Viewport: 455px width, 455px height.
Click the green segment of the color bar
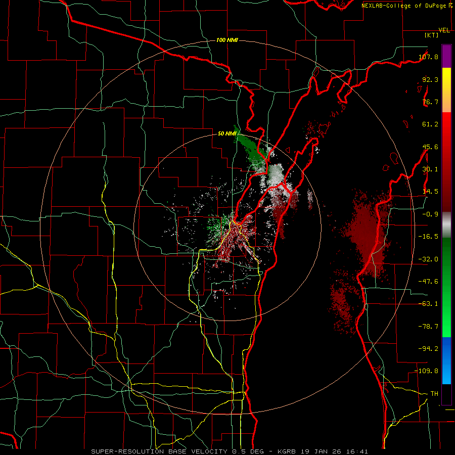[x=446, y=287]
